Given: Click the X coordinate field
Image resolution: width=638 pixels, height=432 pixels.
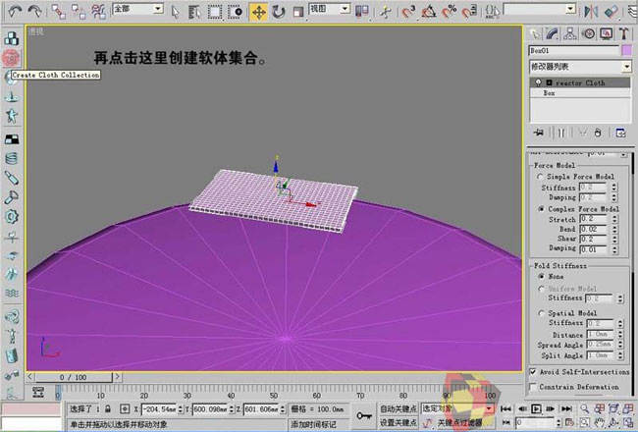Looking at the screenshot, I should (x=160, y=408).
